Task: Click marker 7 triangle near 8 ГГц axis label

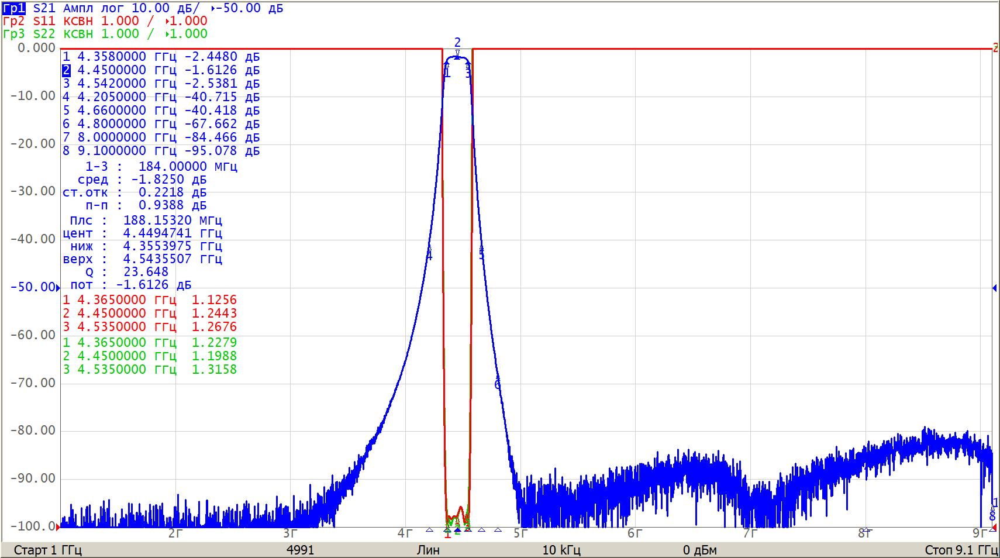Action: (867, 530)
